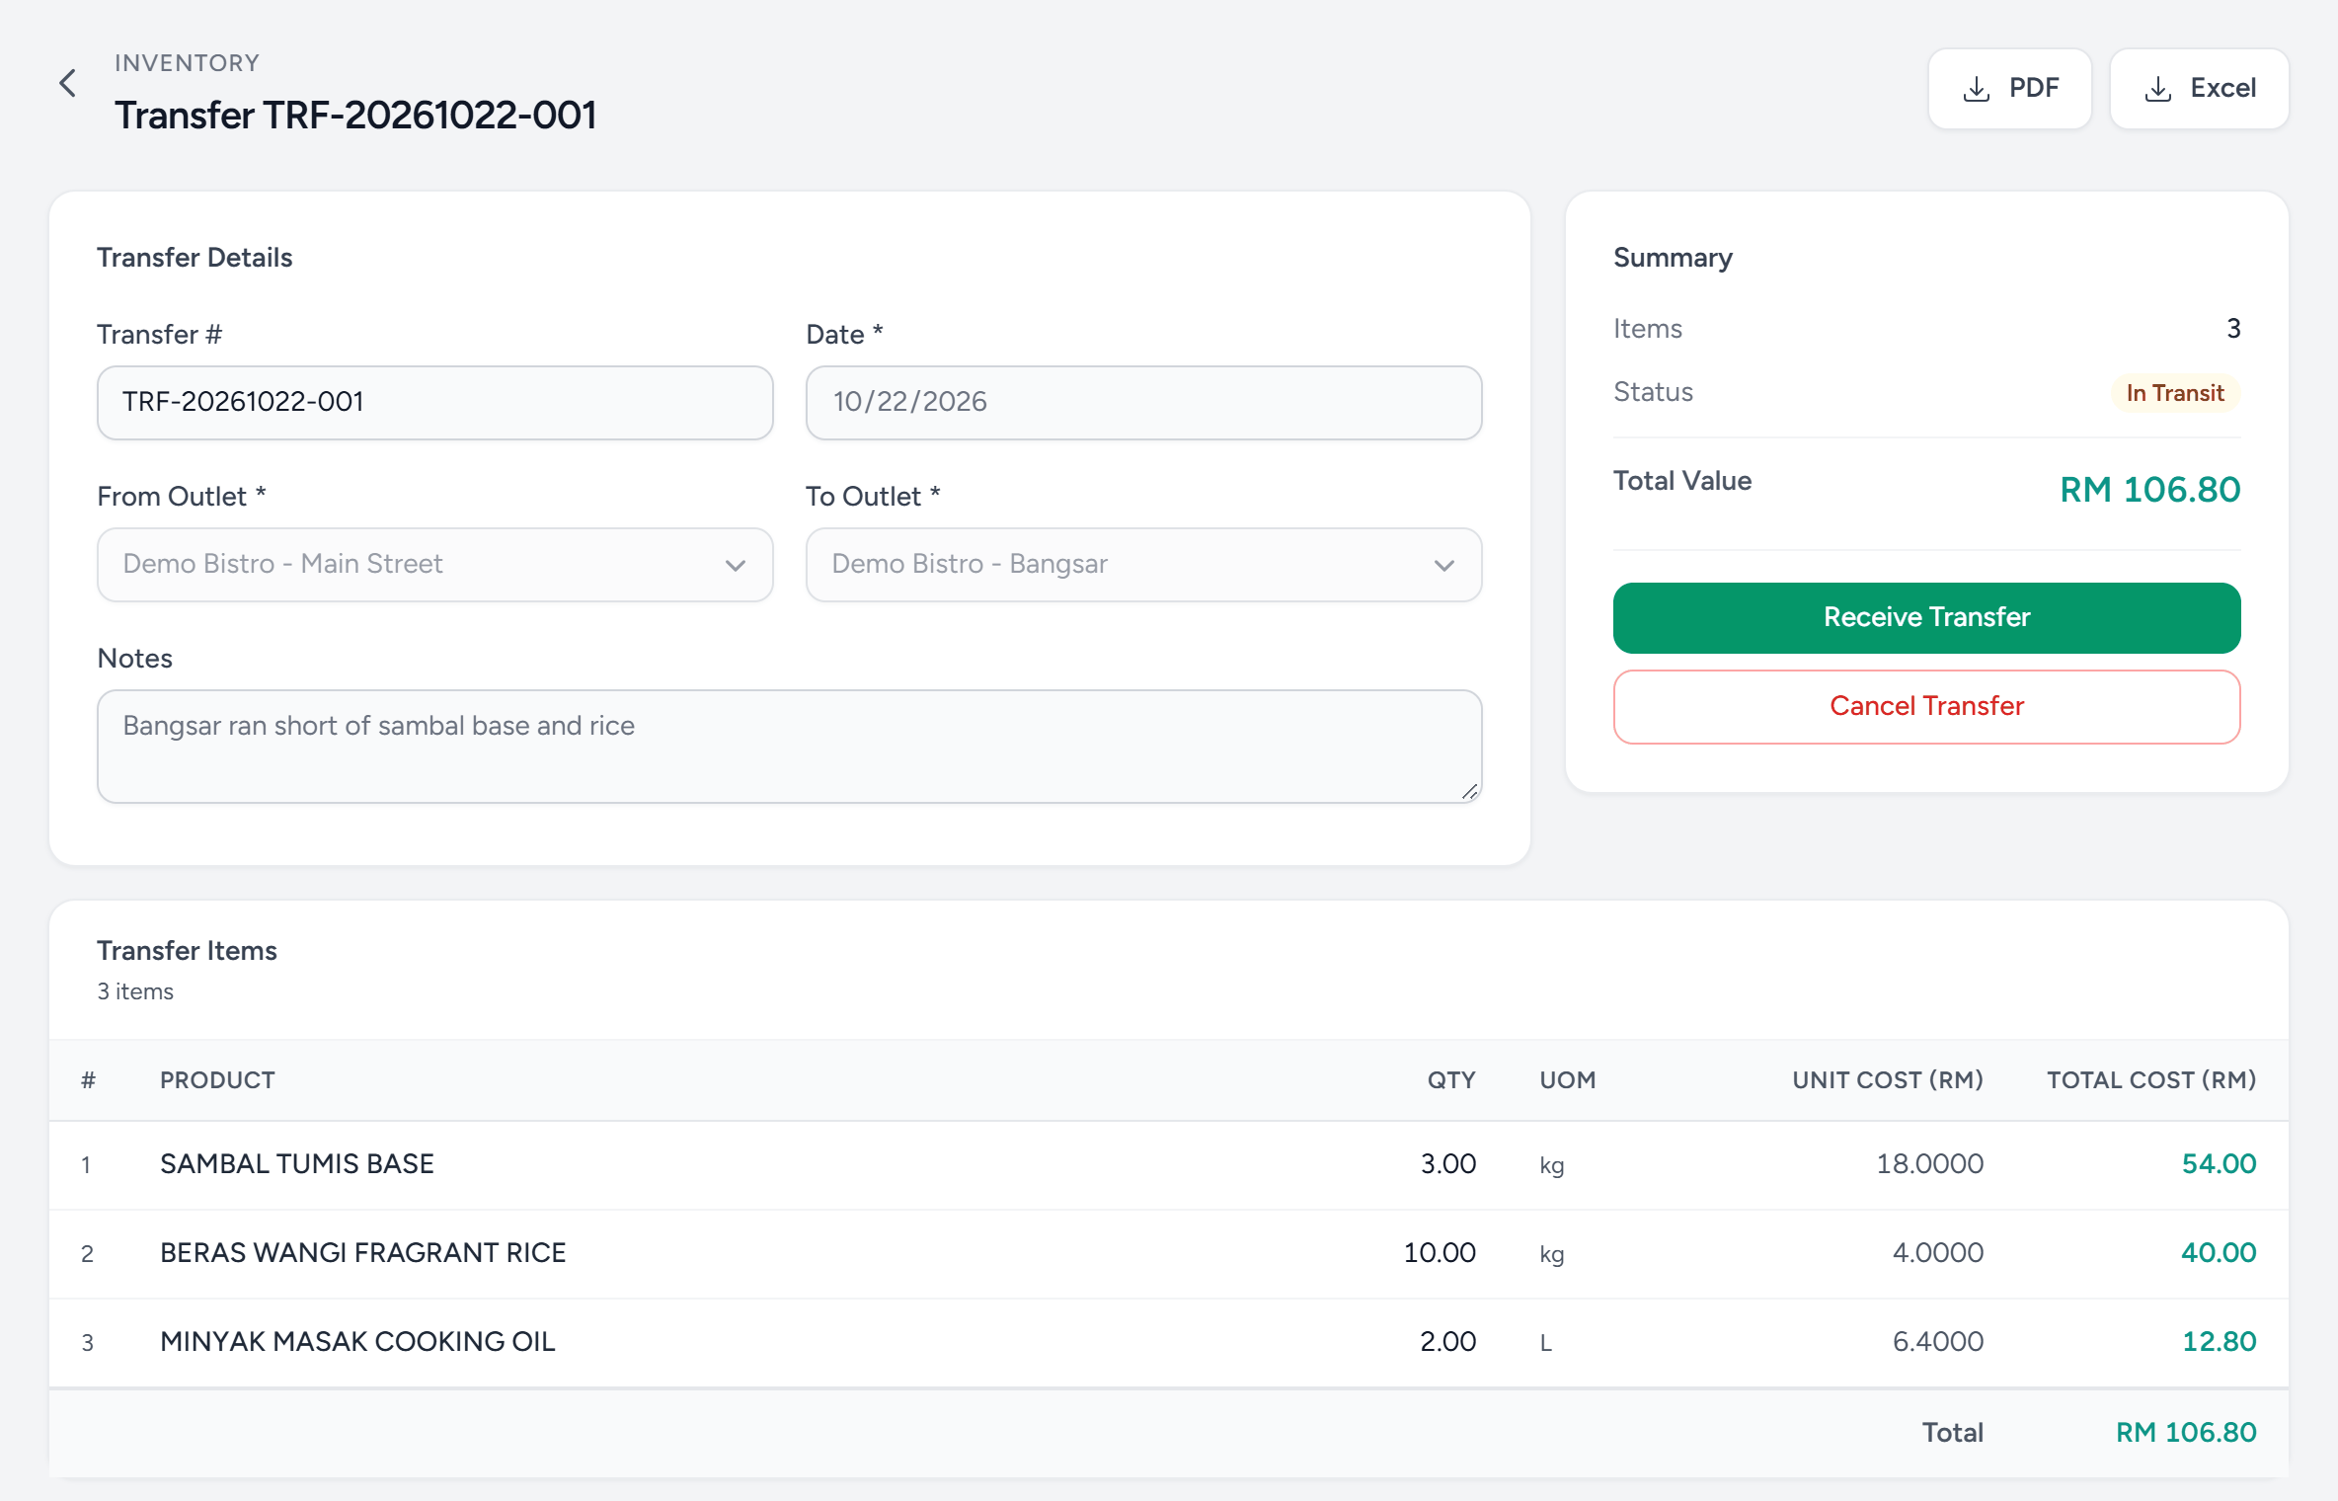Grab the Notes textarea resize handle
Screen dimensions: 2338x1501
1470,791
